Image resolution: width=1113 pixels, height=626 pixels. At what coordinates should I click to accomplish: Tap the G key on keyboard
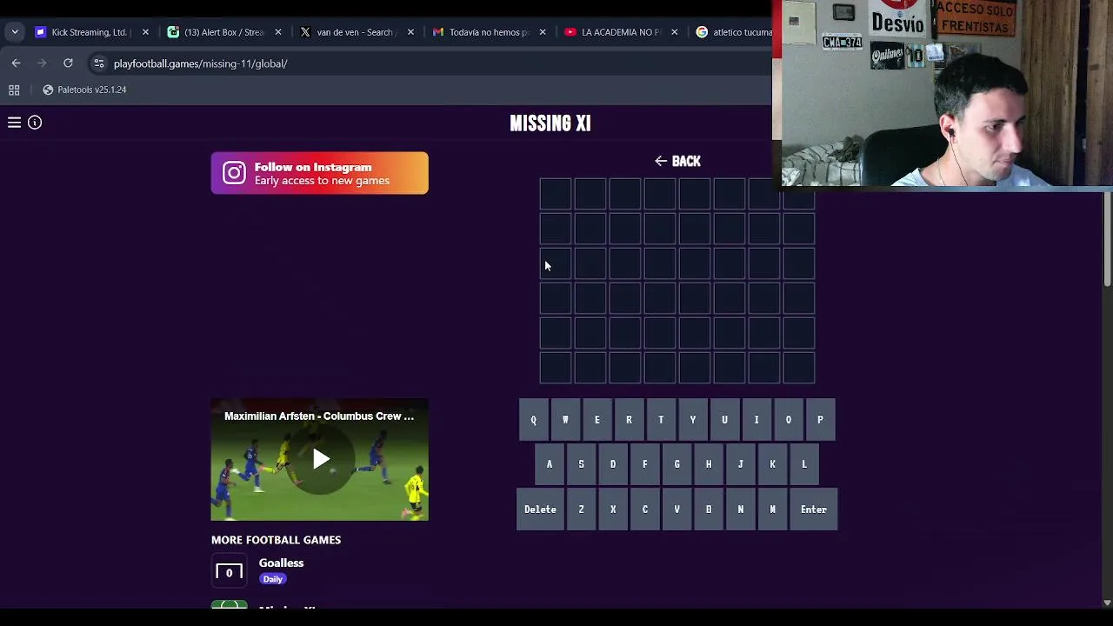tap(676, 464)
